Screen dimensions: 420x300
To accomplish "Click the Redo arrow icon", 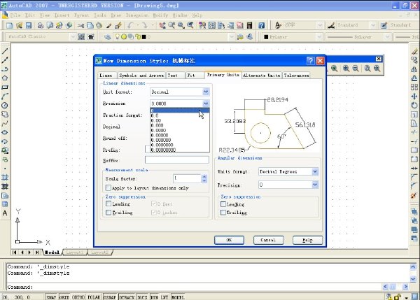I will (145, 25).
